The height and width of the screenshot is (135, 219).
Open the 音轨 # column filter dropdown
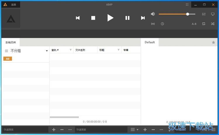70,50
